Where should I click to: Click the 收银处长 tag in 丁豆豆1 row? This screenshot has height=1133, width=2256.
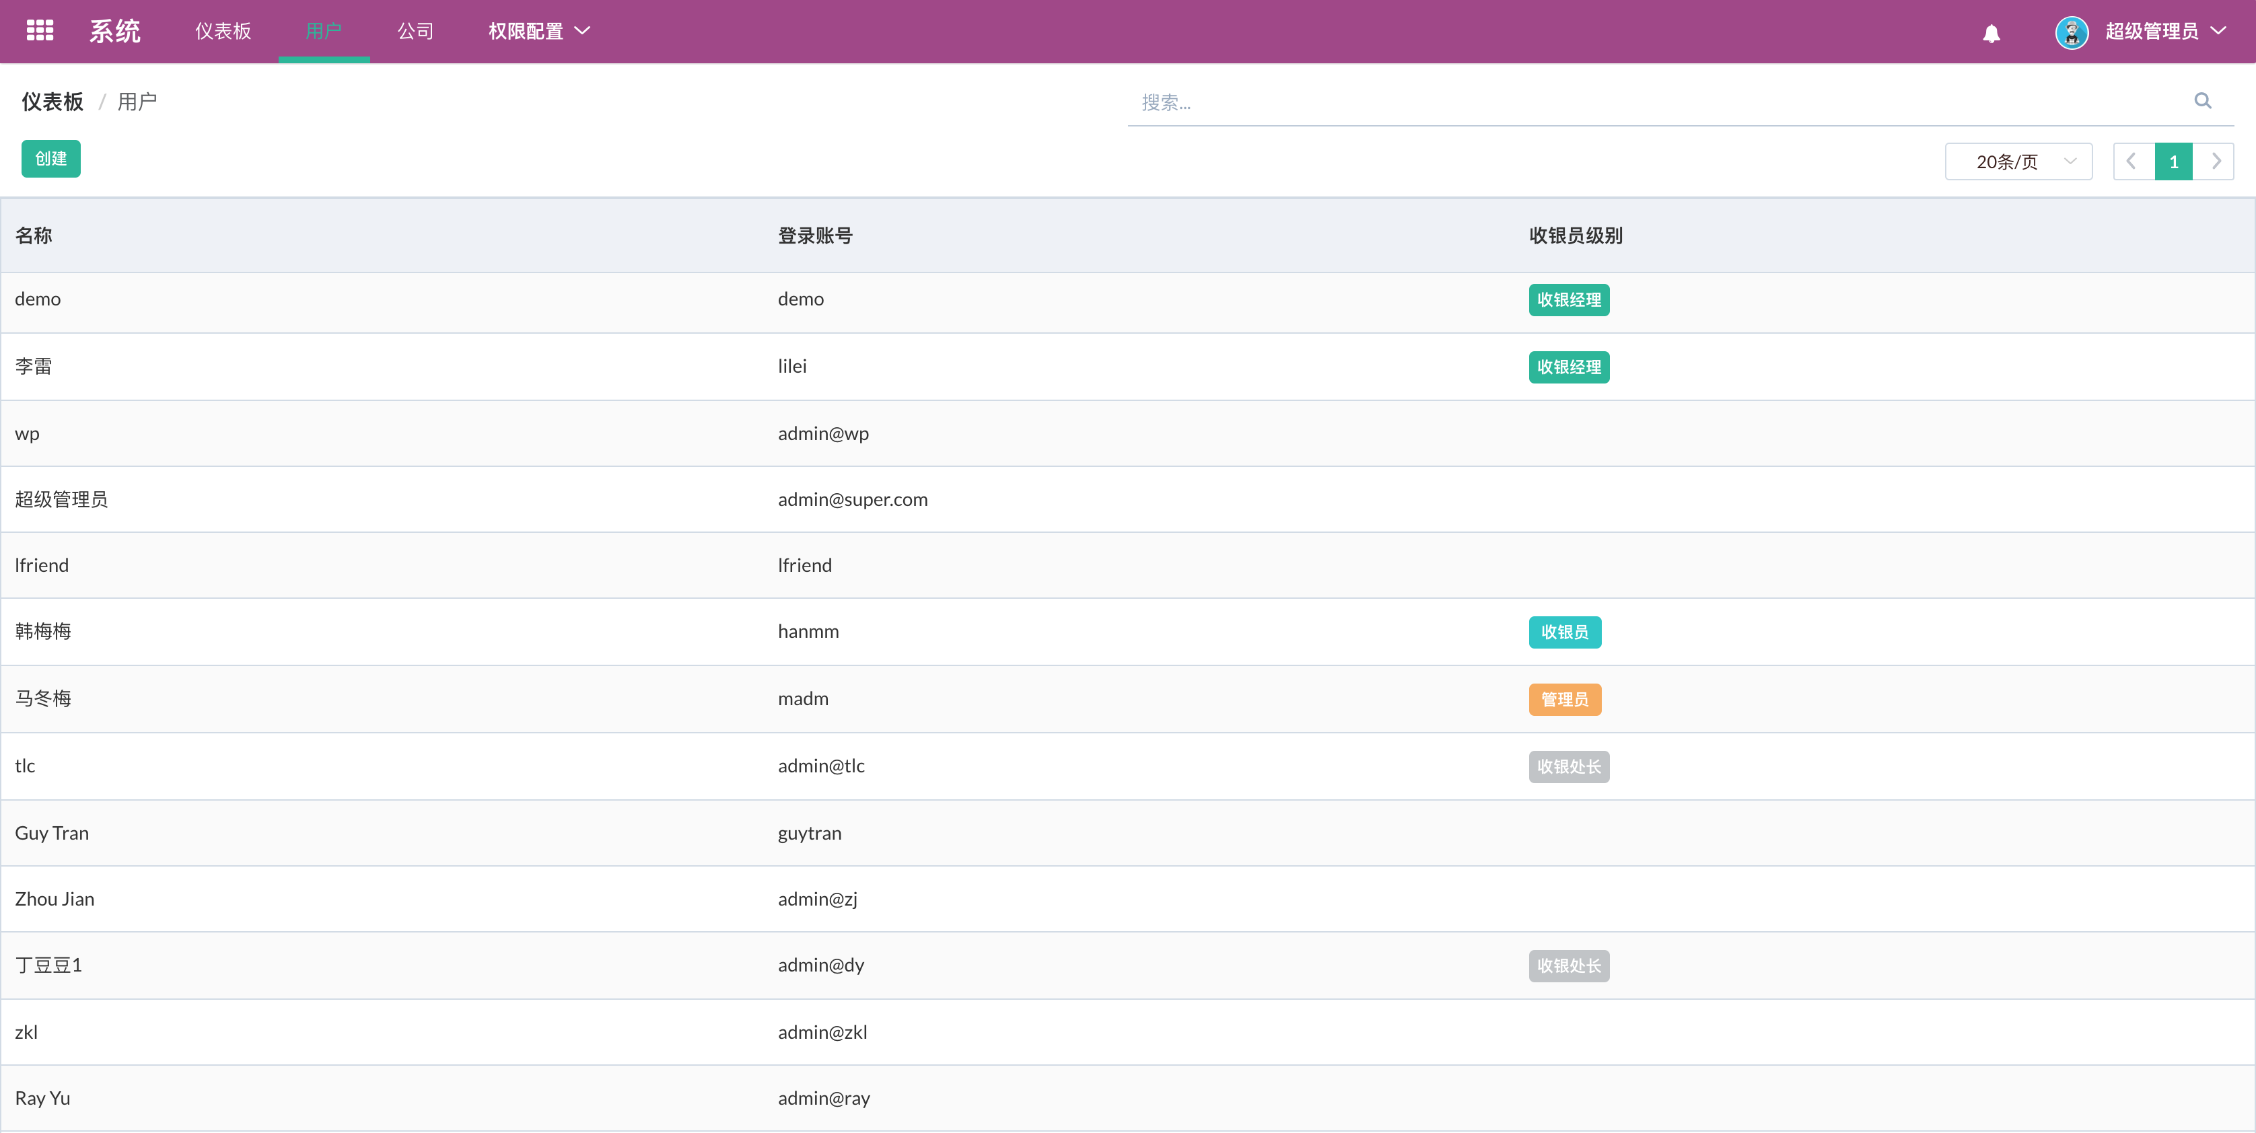[1569, 965]
